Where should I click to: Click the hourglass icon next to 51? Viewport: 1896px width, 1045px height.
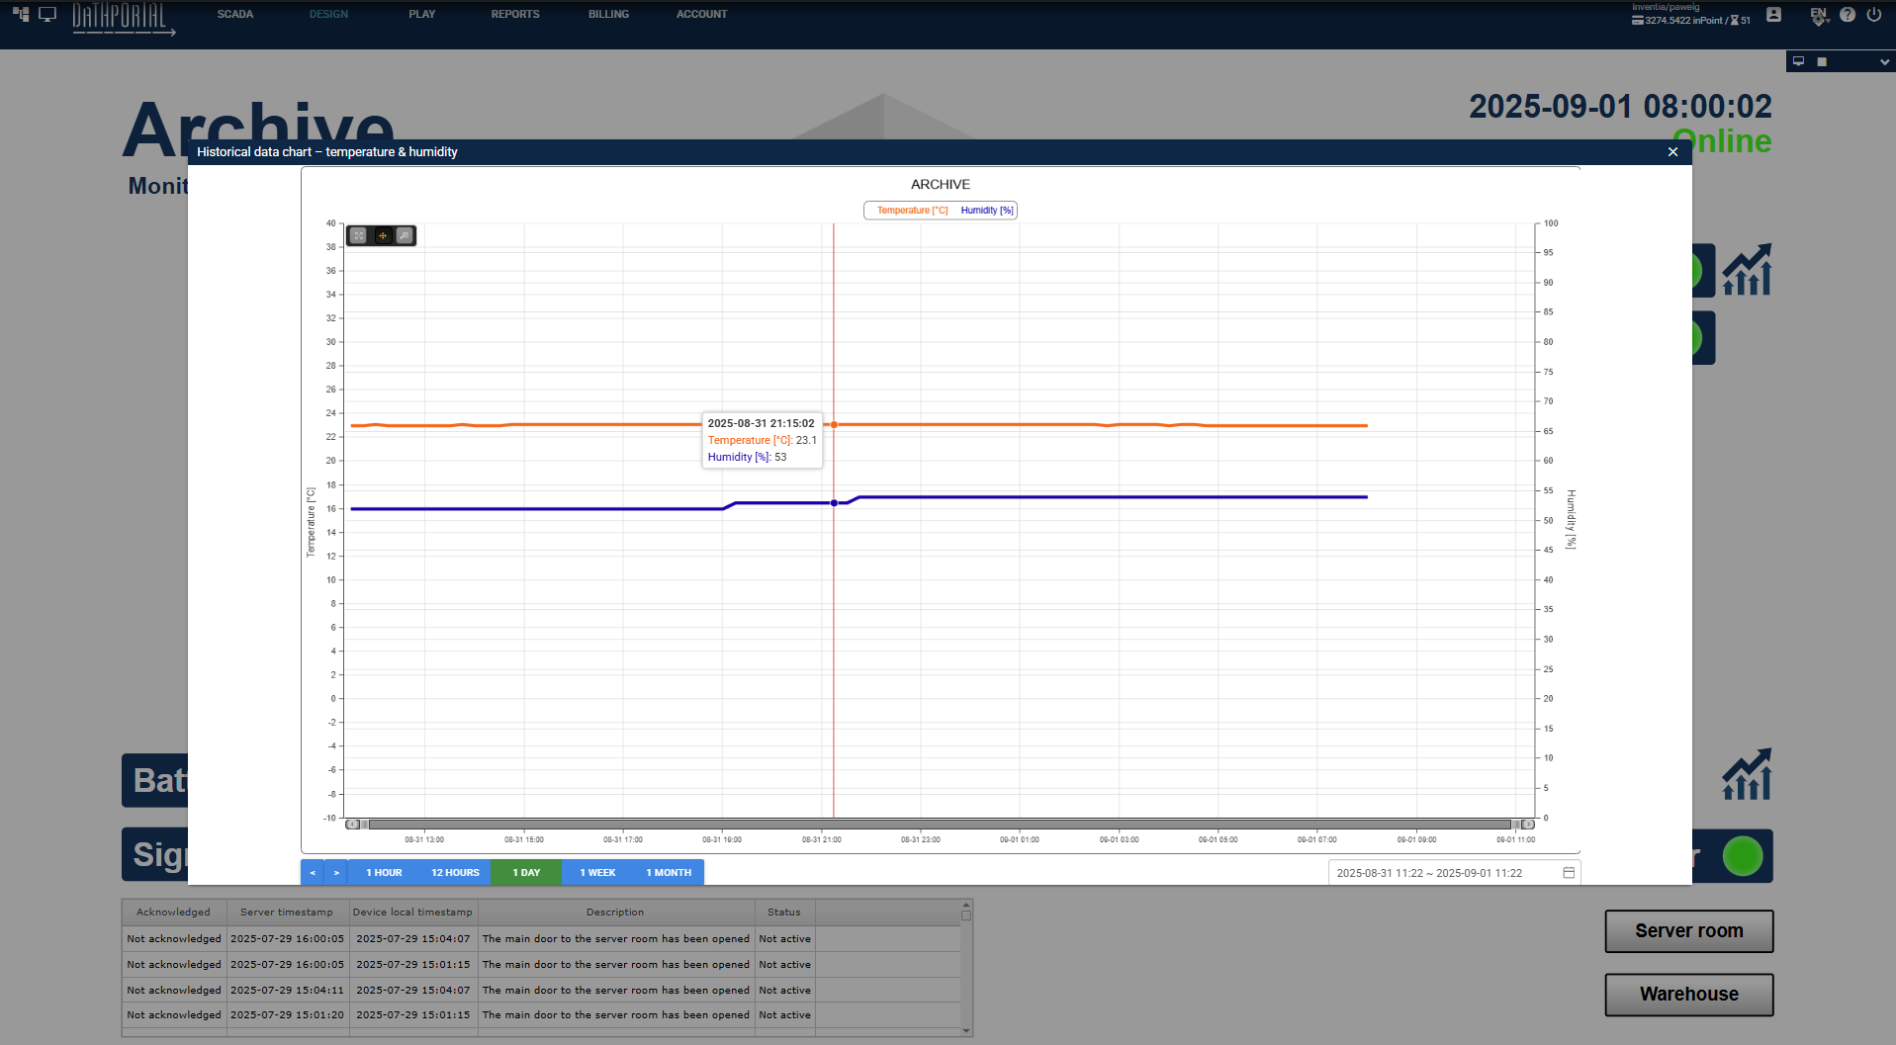[x=1735, y=20]
